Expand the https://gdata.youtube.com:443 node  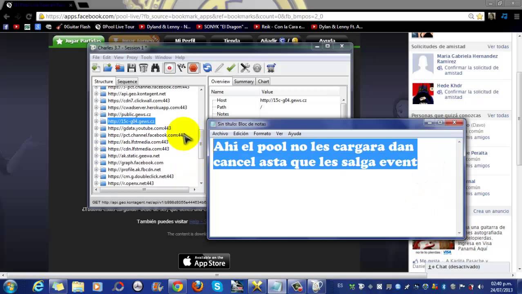click(96, 128)
